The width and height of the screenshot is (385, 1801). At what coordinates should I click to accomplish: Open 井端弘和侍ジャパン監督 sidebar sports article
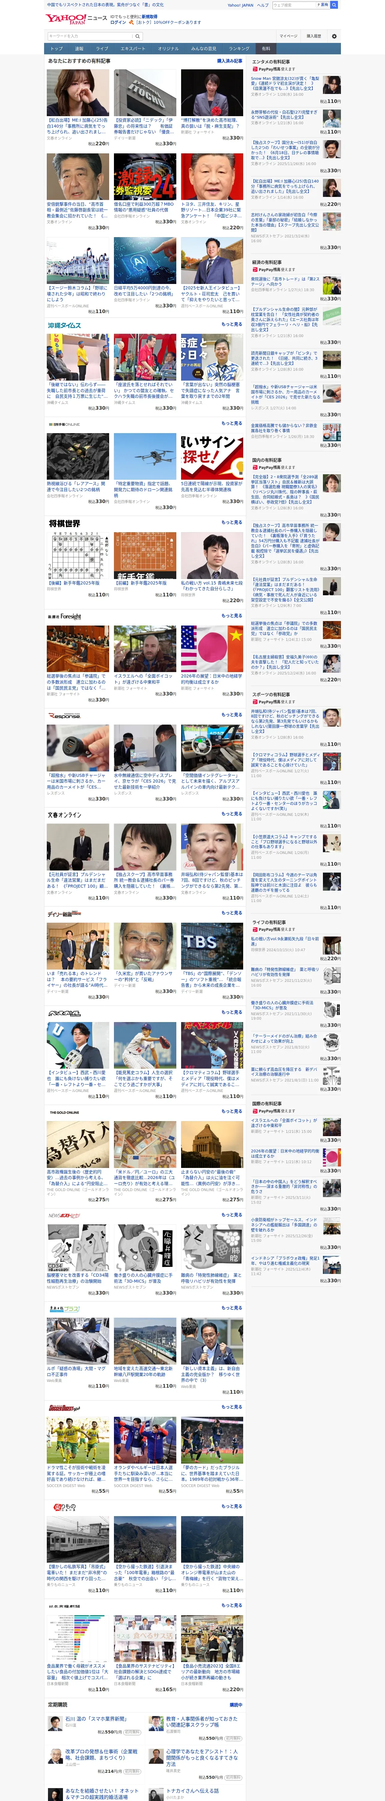[x=285, y=722]
